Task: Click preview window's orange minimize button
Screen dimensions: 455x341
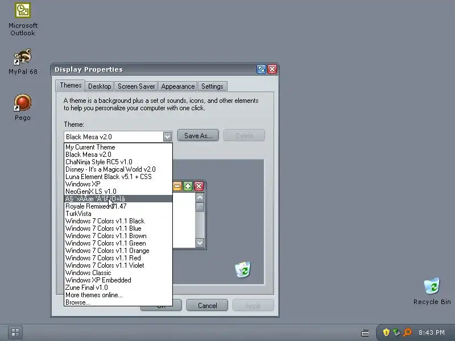Action: 177,186
